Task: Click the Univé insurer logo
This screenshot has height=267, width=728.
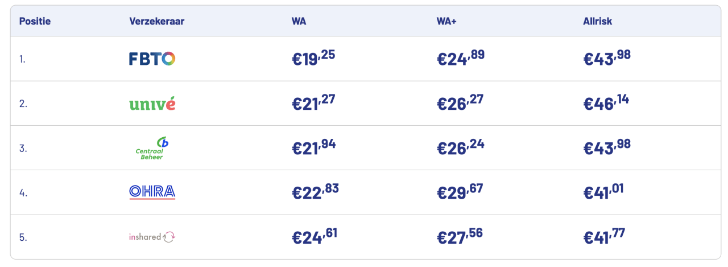Action: 152,104
